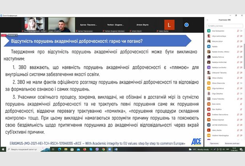Open File Explorer from taskbar
This screenshot has width=245, height=166.
(x=66, y=149)
